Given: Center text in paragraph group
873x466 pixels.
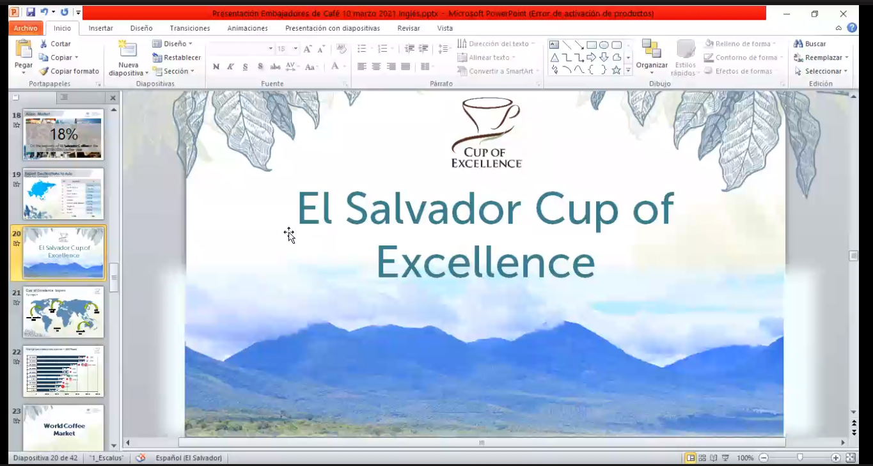Looking at the screenshot, I should click(376, 66).
